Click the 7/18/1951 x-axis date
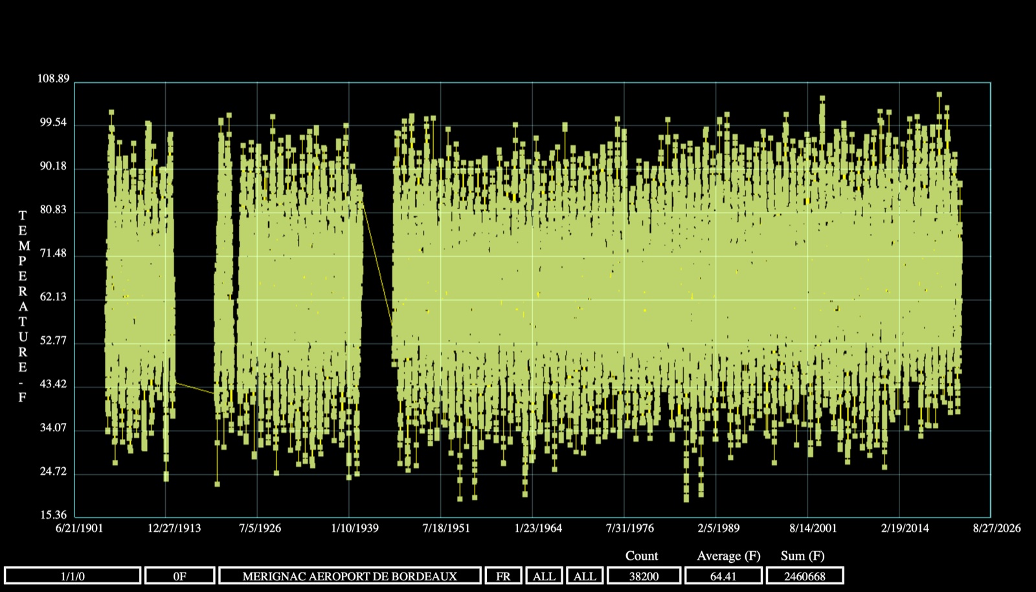The height and width of the screenshot is (592, 1036). [x=447, y=528]
